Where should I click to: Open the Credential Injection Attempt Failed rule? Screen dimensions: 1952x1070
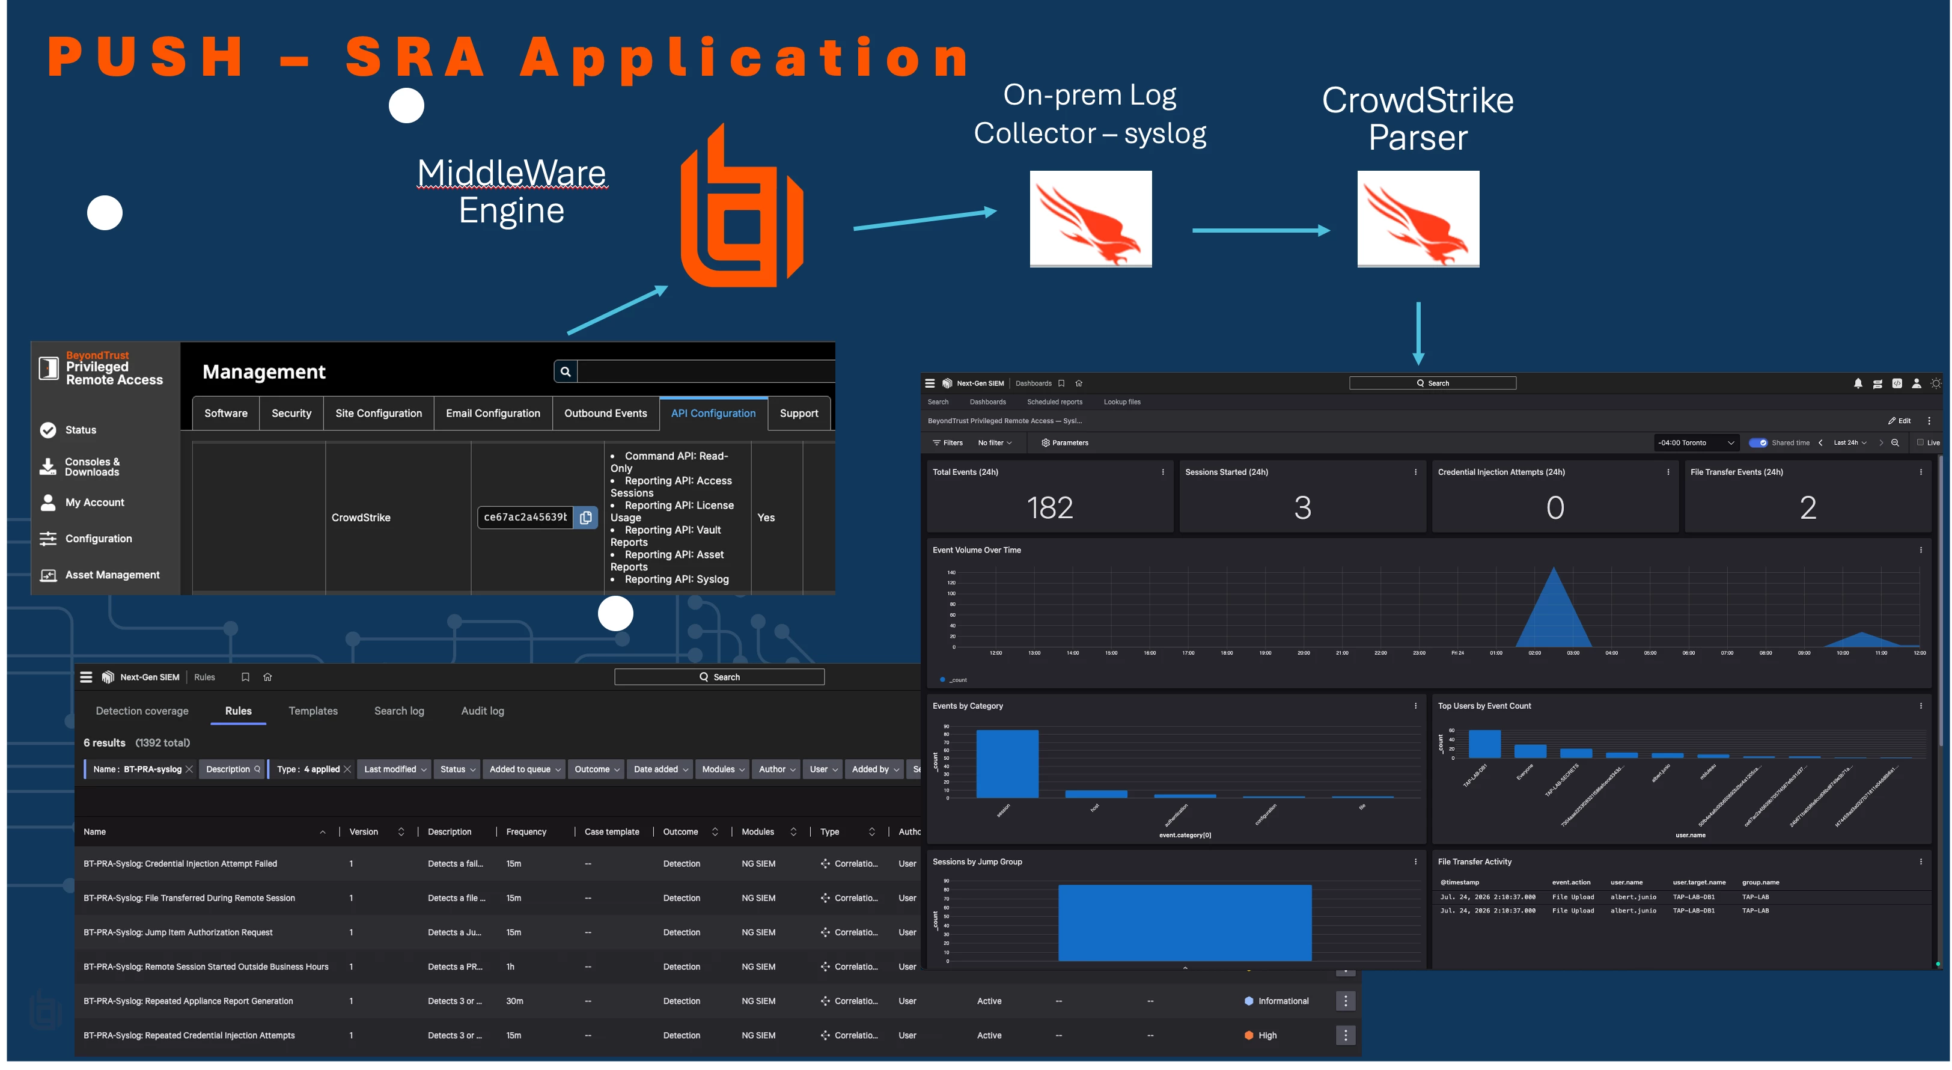[x=180, y=863]
